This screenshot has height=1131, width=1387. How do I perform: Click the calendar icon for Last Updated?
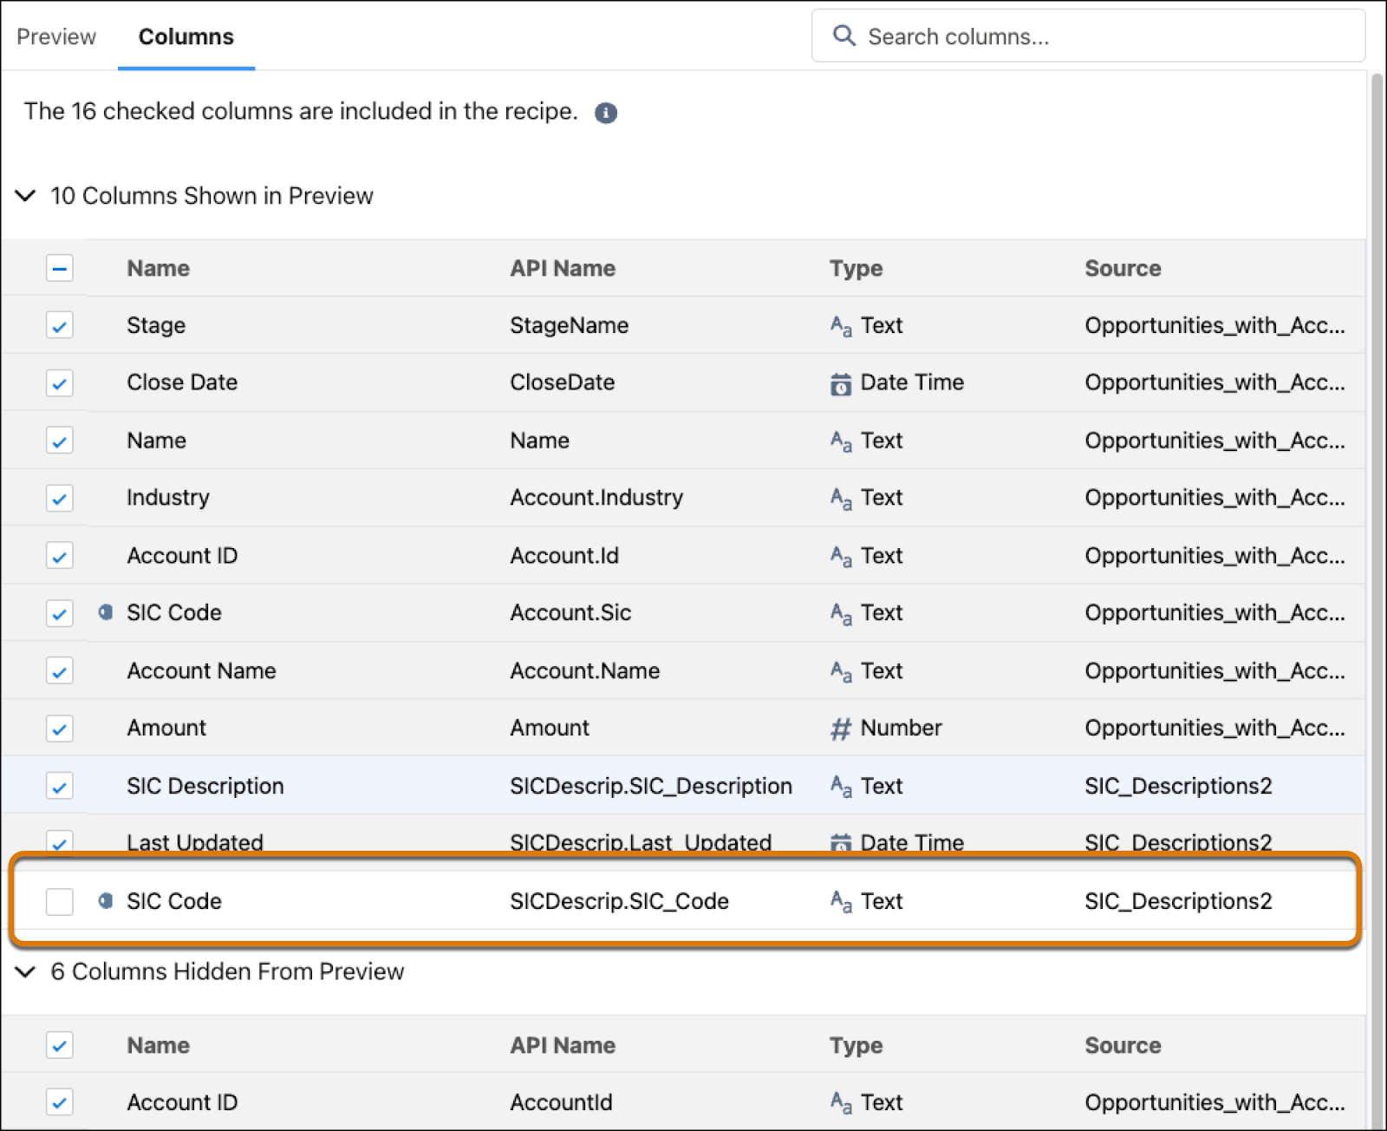point(840,840)
